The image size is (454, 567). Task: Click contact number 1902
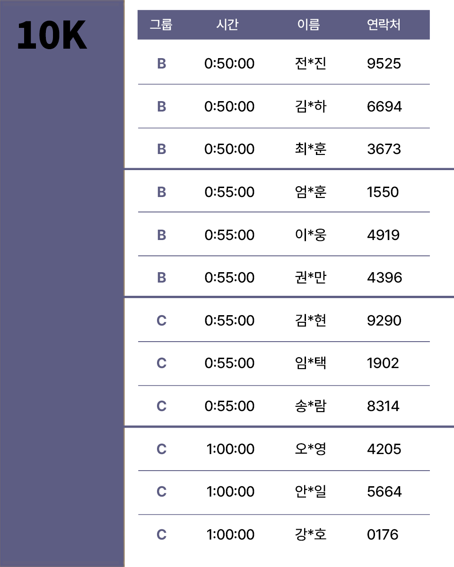click(x=383, y=363)
